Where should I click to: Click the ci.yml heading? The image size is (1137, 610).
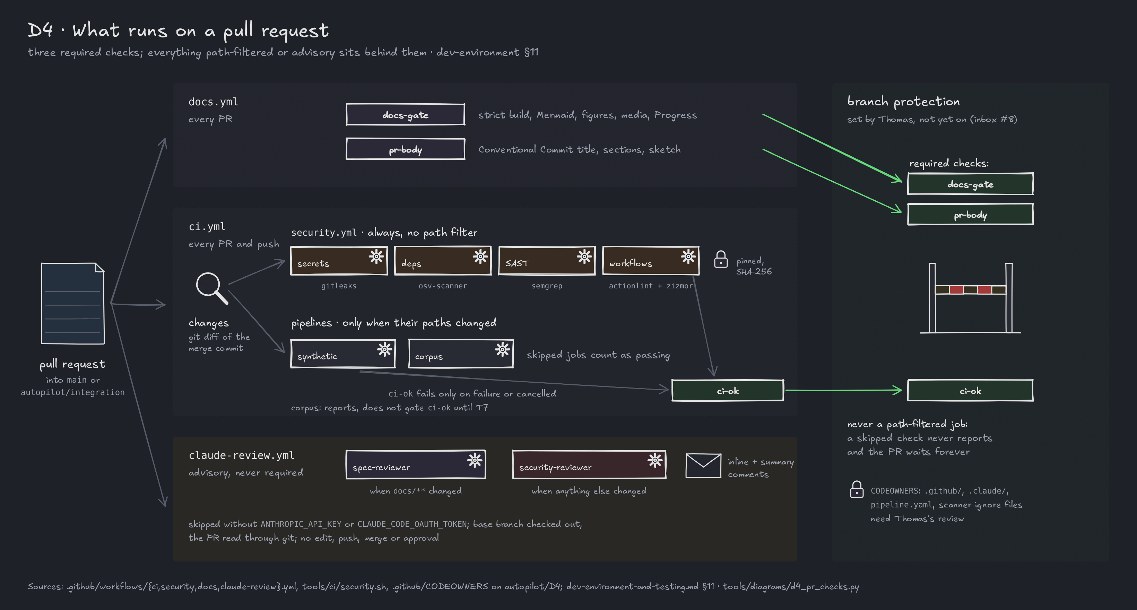coord(207,227)
